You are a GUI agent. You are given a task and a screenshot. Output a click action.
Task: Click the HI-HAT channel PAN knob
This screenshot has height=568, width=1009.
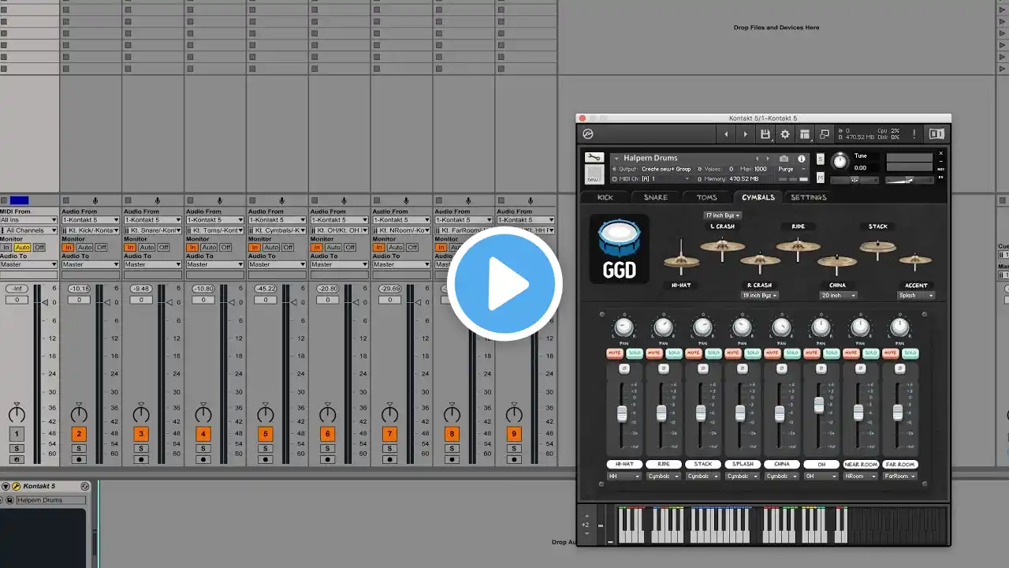[624, 327]
